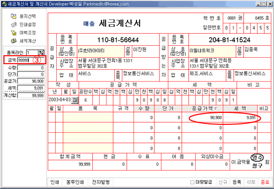
Task: Click supplier 업태 field 서비스
Action: pyautogui.click(x=96, y=76)
